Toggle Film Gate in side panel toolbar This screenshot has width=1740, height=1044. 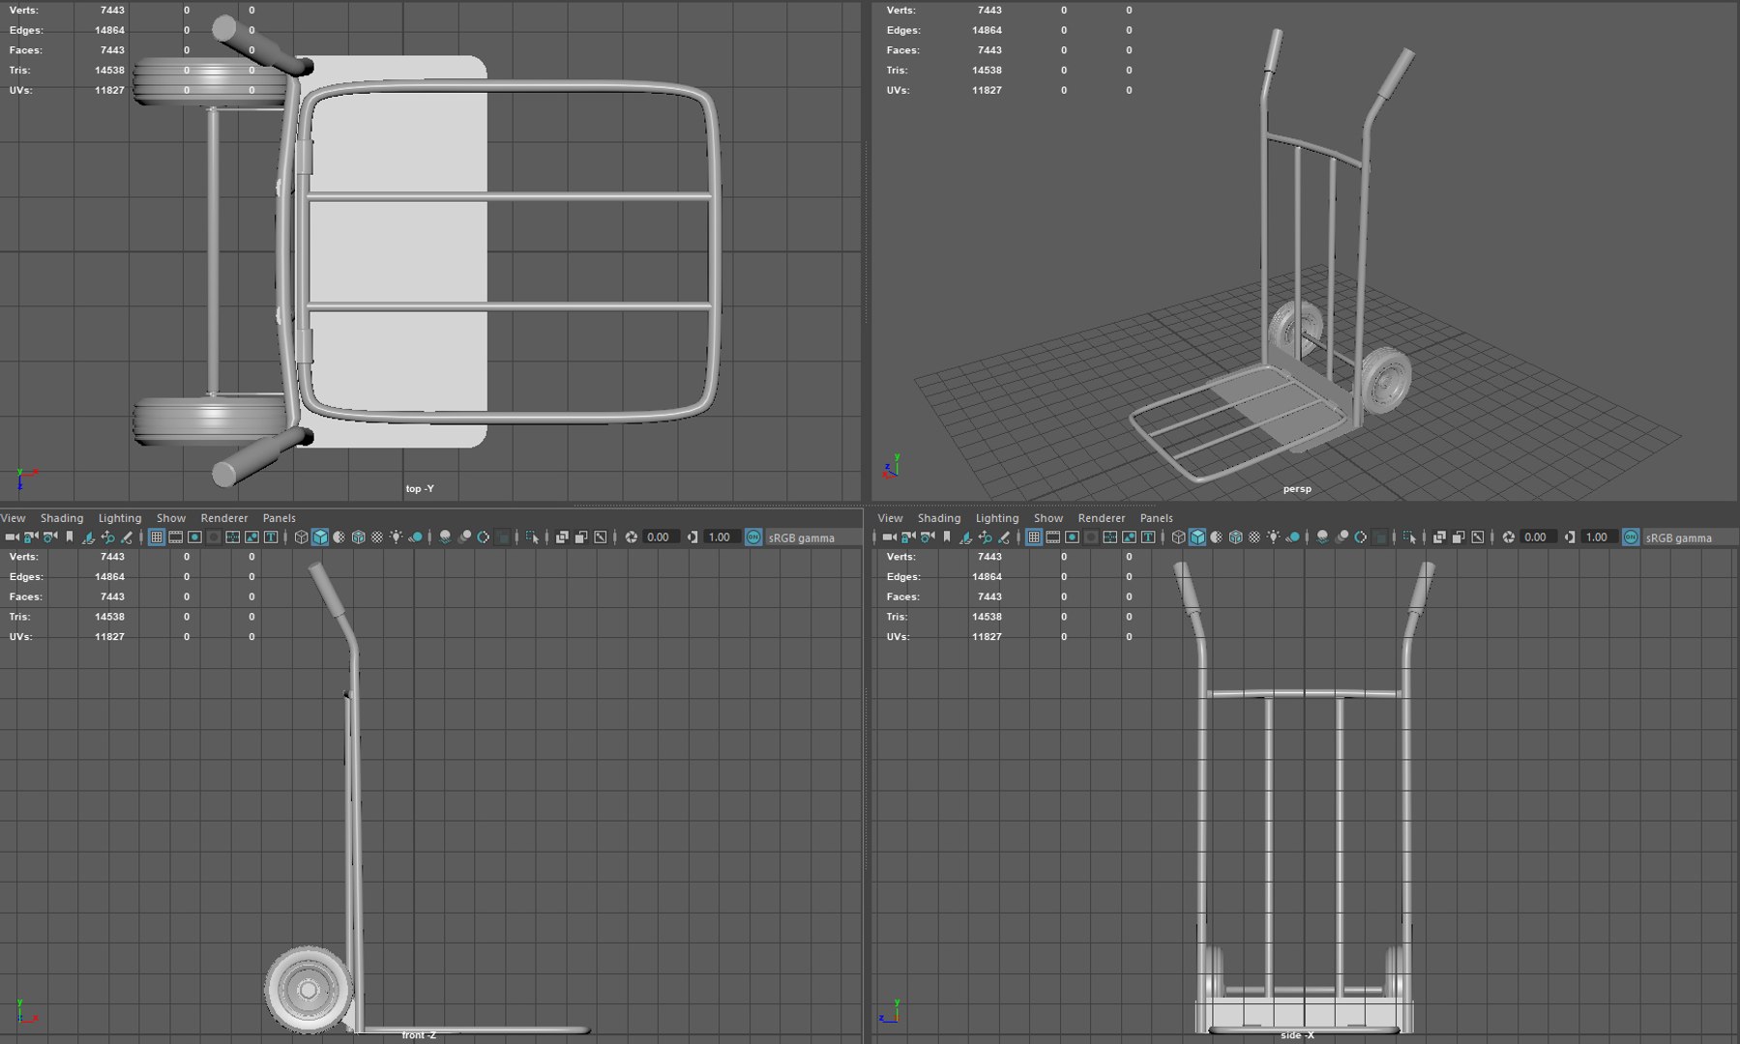1053,537
